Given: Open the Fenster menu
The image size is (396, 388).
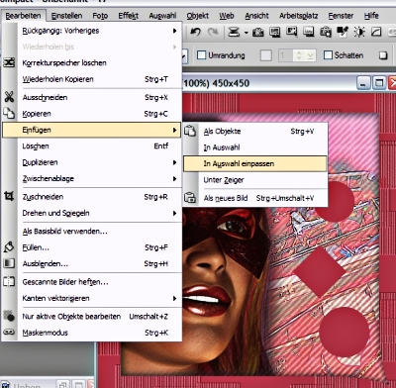Looking at the screenshot, I should (x=341, y=16).
